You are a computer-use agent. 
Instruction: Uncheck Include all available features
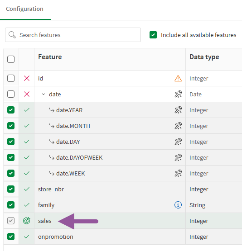point(153,35)
